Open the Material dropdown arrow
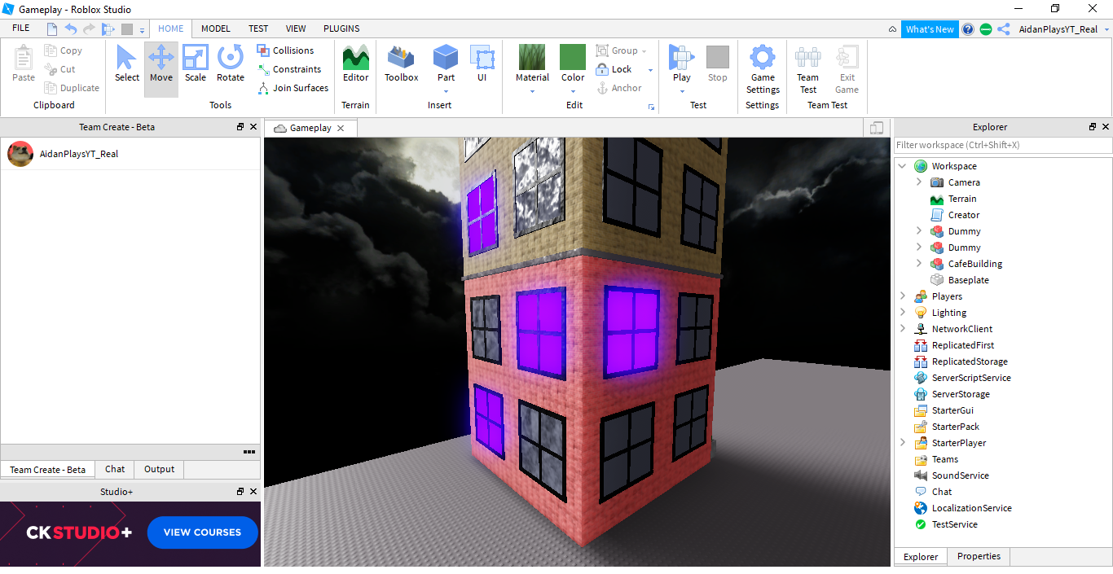This screenshot has width=1113, height=574. pyautogui.click(x=532, y=91)
